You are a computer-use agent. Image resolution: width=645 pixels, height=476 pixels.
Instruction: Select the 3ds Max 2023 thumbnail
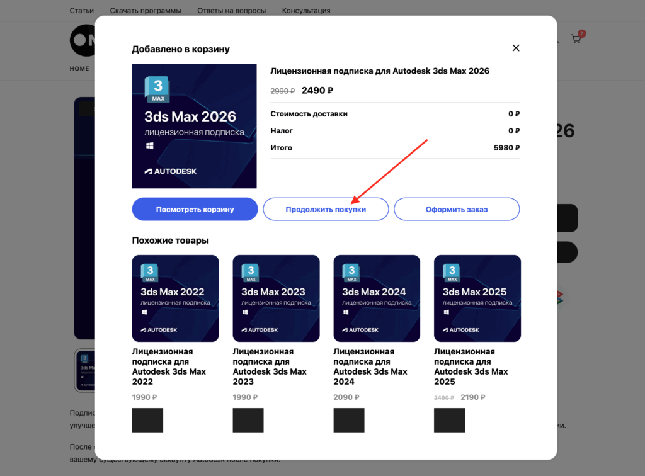[276, 298]
